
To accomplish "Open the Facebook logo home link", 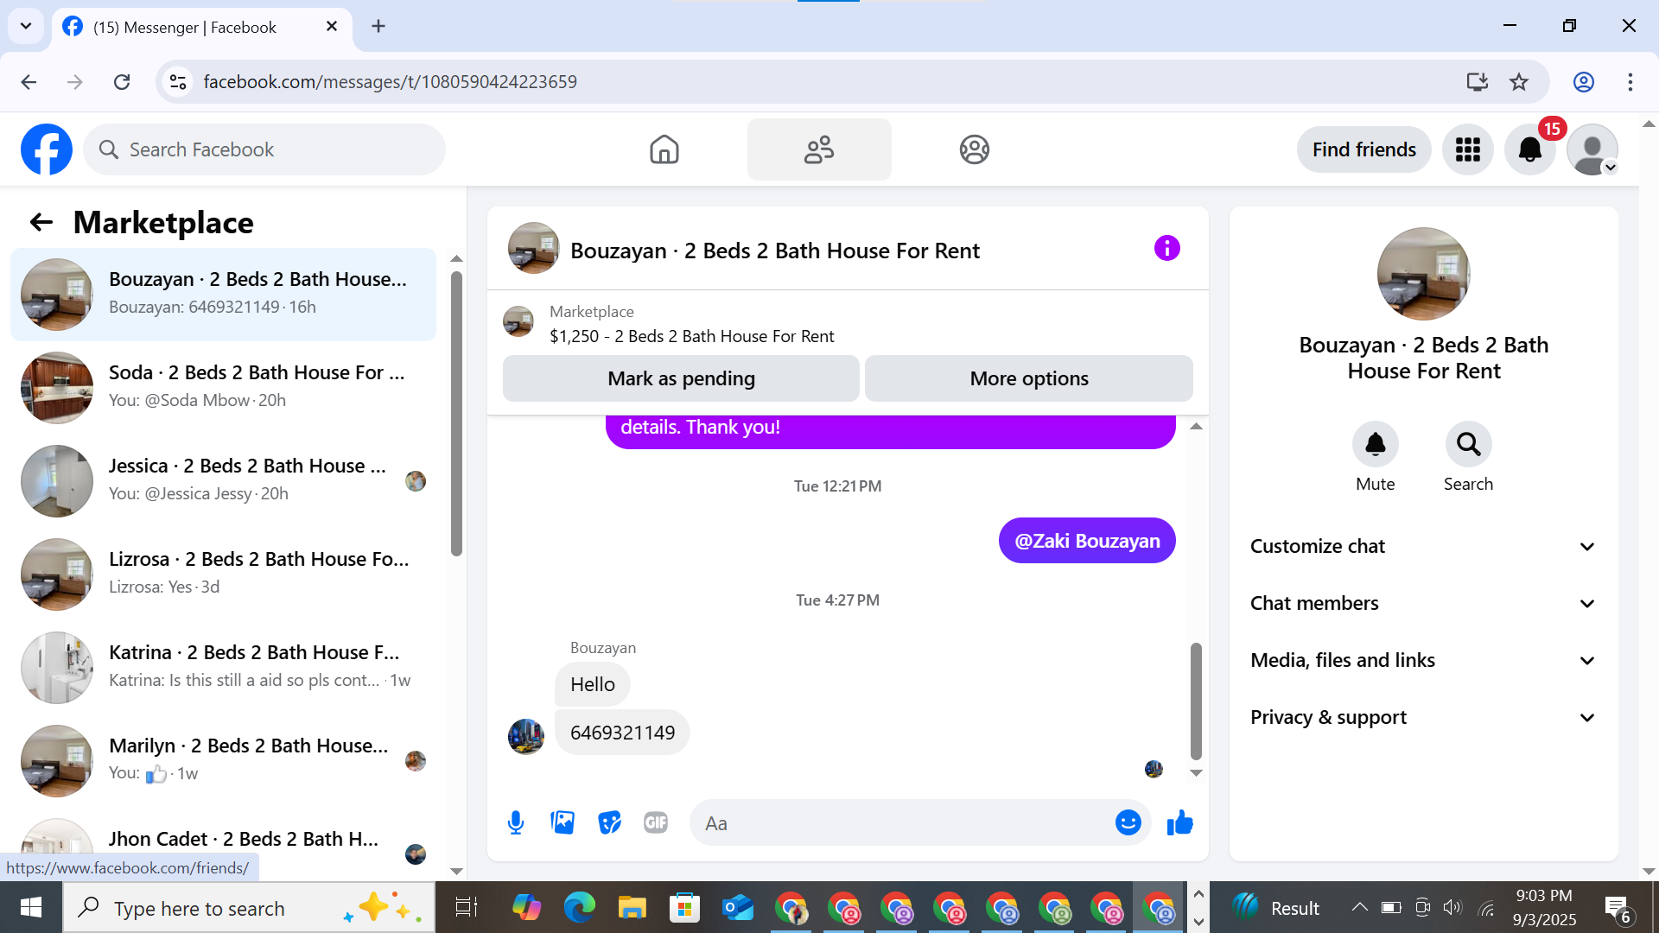I will (x=47, y=149).
